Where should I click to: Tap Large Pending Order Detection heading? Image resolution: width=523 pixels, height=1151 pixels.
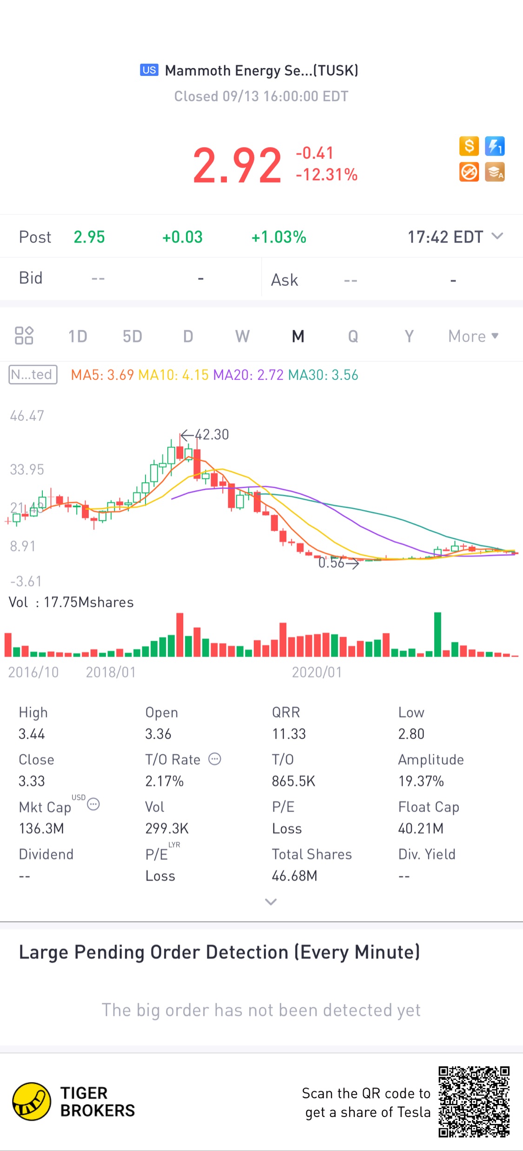click(219, 952)
